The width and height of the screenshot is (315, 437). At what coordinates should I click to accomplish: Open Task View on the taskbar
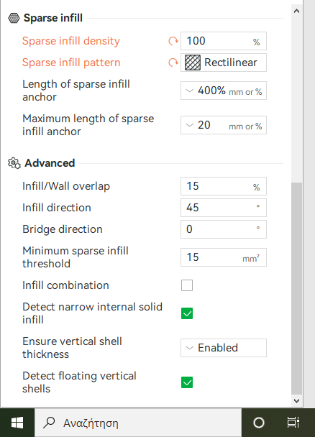(x=293, y=423)
